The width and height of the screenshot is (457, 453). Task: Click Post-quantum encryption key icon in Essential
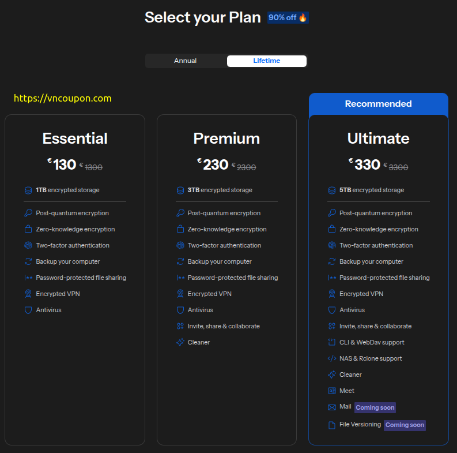[x=28, y=213]
